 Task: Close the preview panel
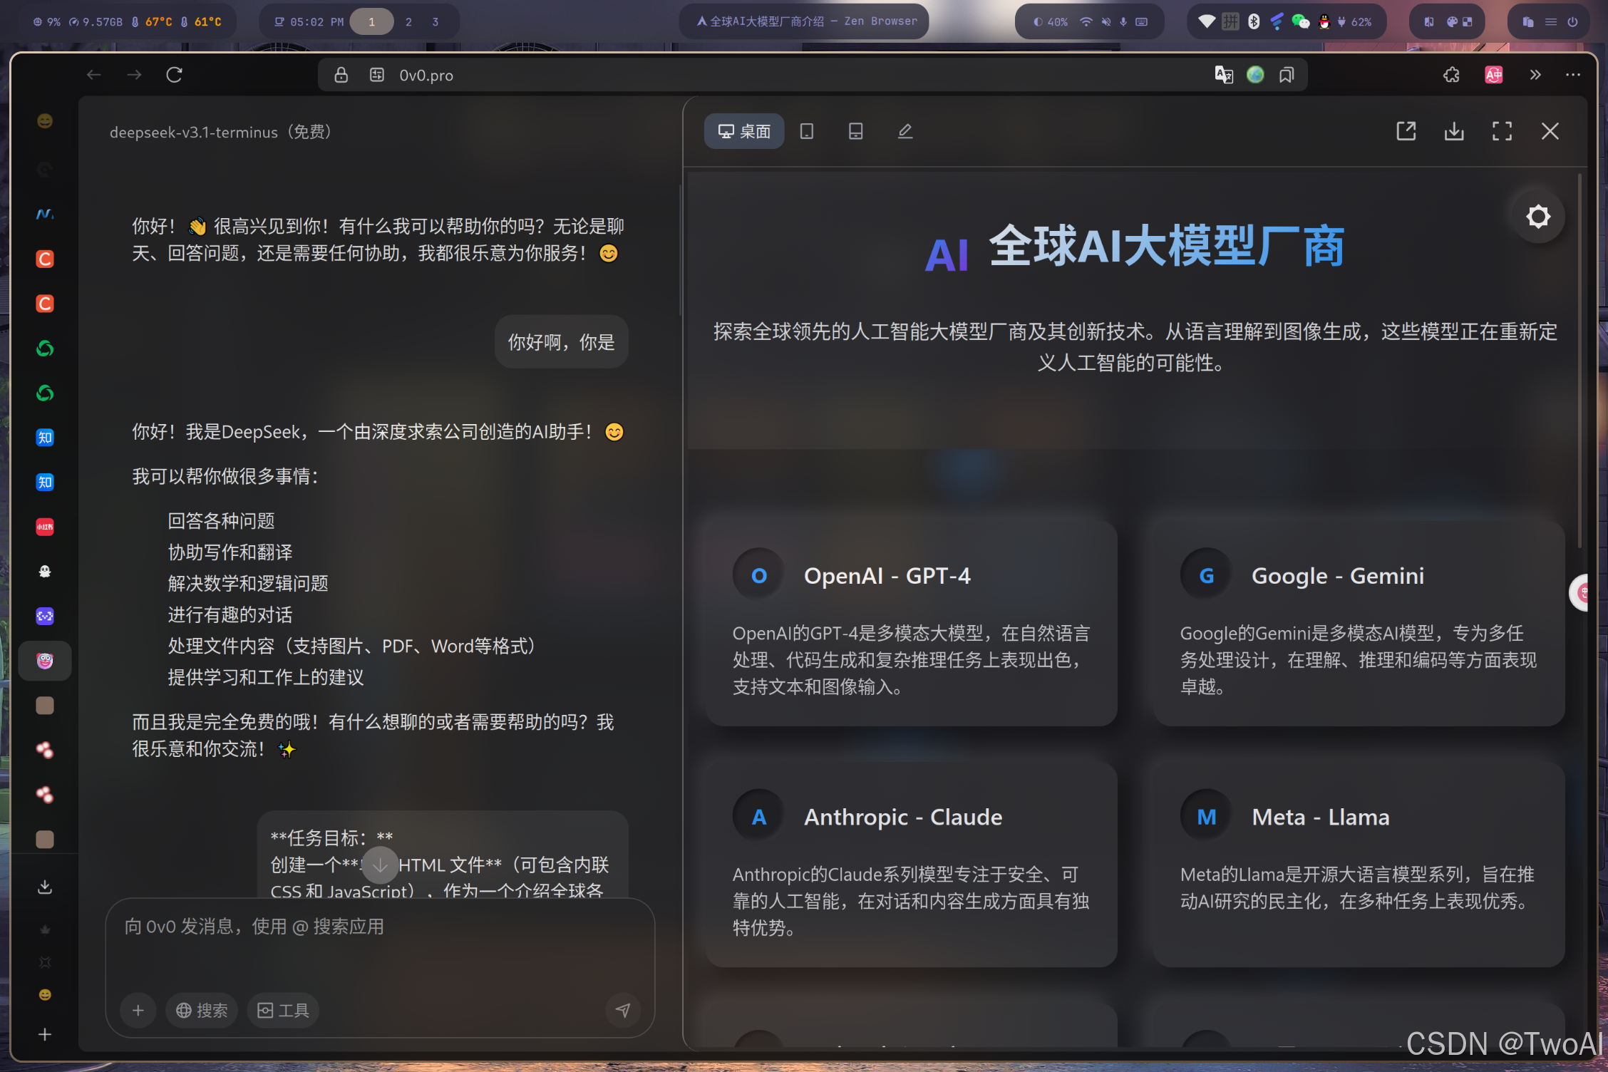tap(1550, 131)
